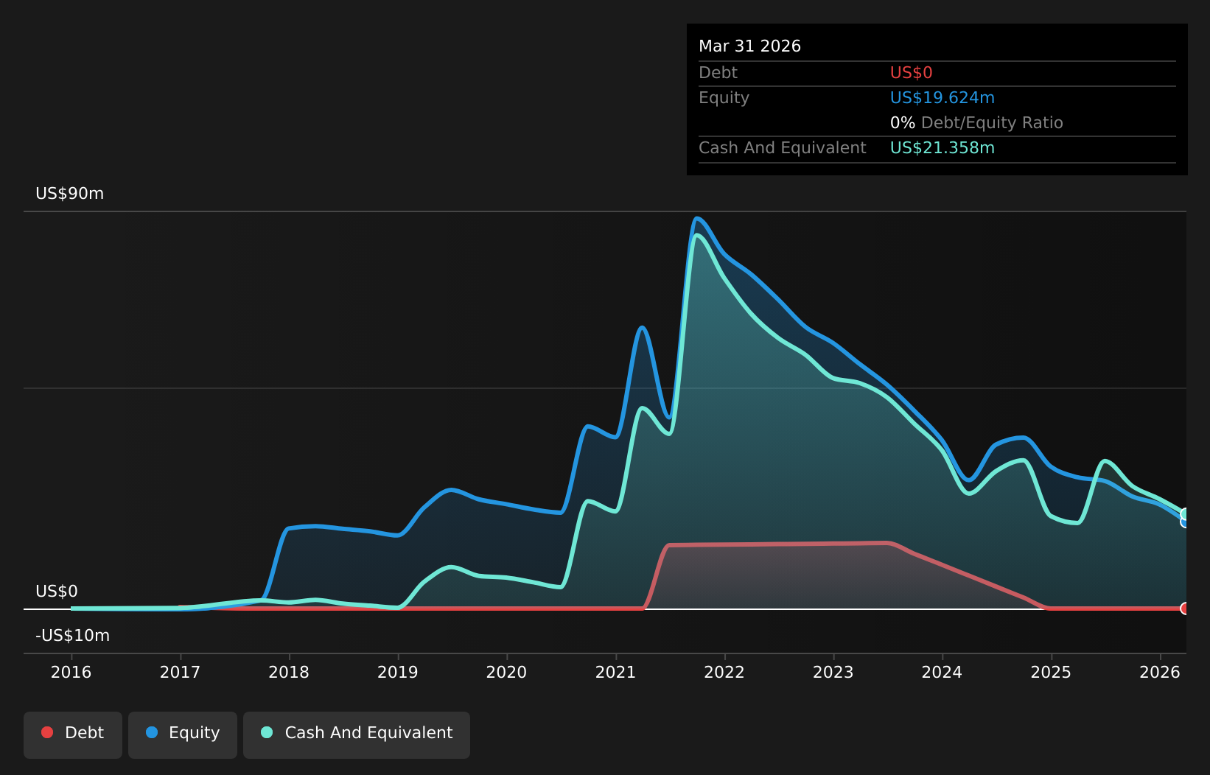
Task: Click the -US$10m y-axis label
Action: pyautogui.click(x=72, y=636)
